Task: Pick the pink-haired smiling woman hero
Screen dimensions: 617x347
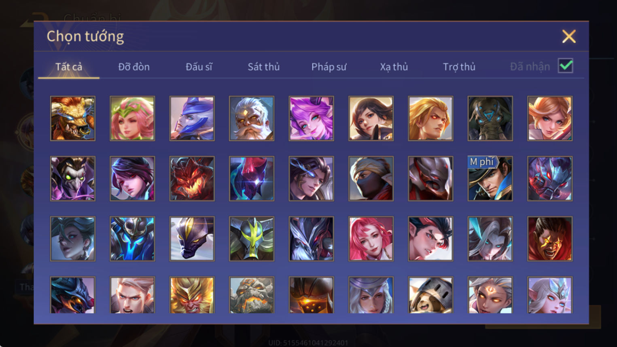Action: (x=371, y=239)
